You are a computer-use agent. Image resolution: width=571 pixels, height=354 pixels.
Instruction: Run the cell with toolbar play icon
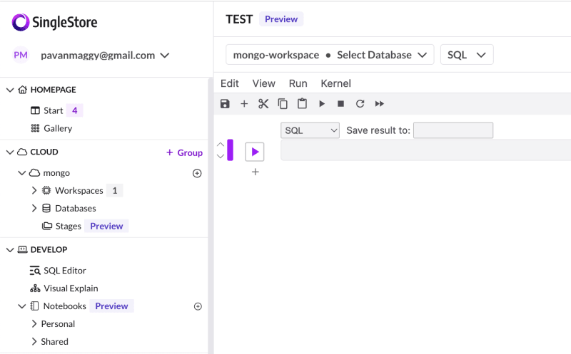(x=322, y=104)
